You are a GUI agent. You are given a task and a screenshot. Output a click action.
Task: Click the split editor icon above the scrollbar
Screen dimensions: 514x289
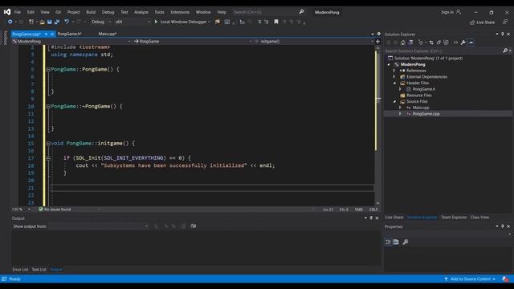tap(377, 42)
